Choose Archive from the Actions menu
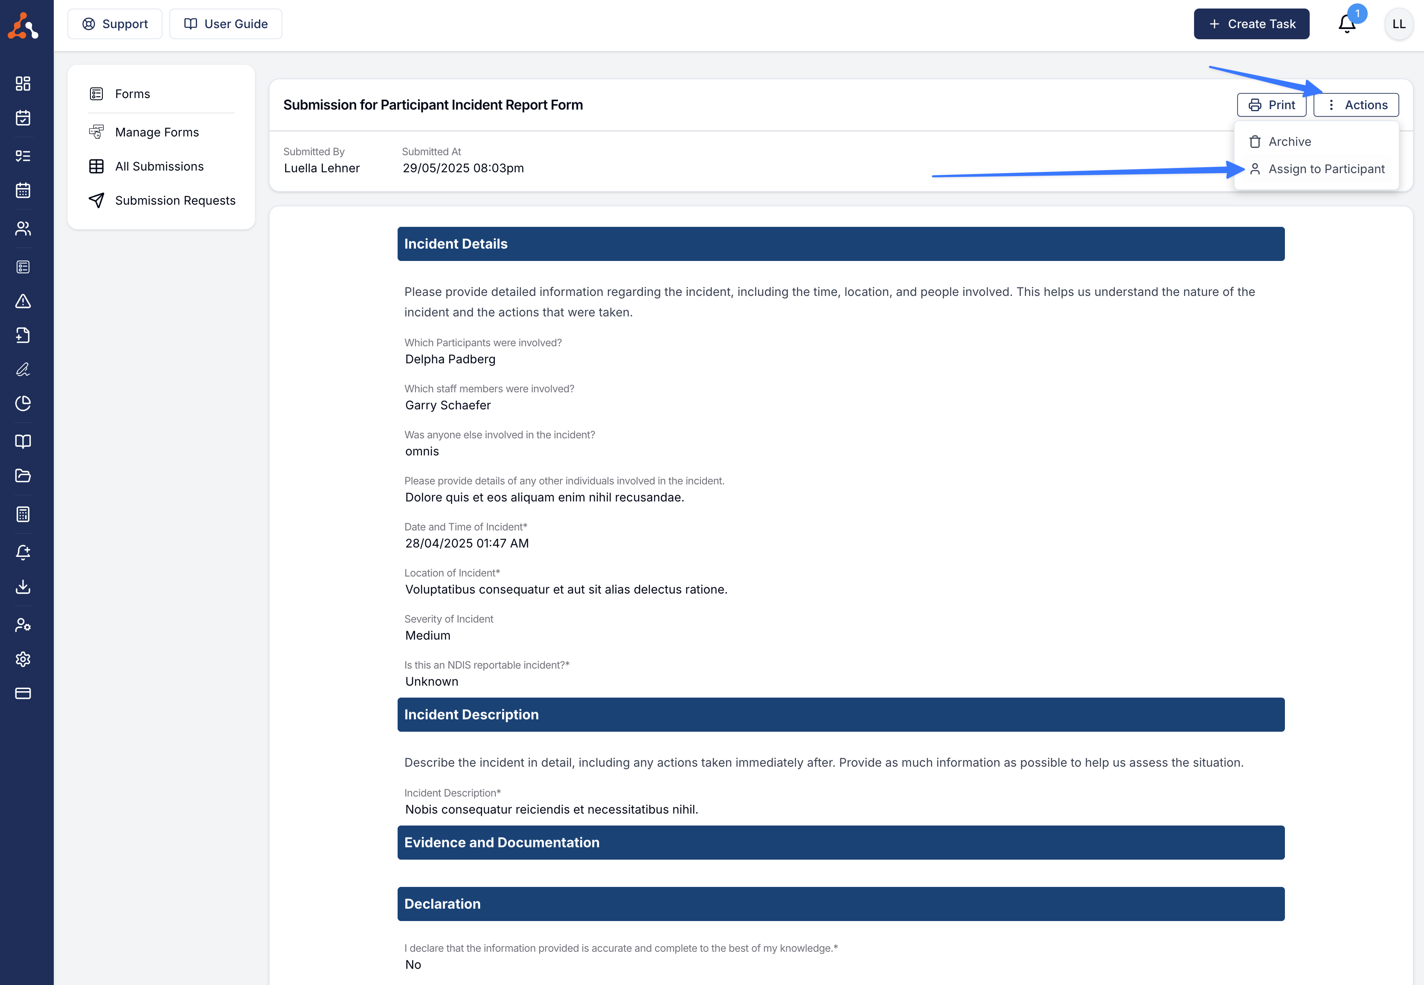 click(x=1316, y=141)
